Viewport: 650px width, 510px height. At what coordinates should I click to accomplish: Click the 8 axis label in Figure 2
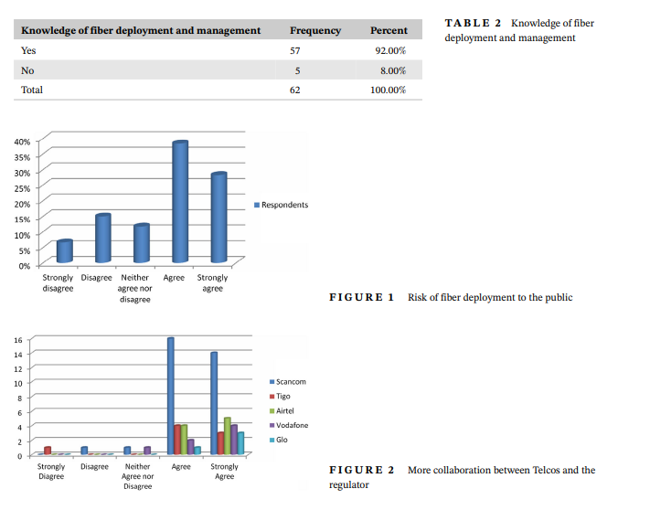(x=20, y=398)
